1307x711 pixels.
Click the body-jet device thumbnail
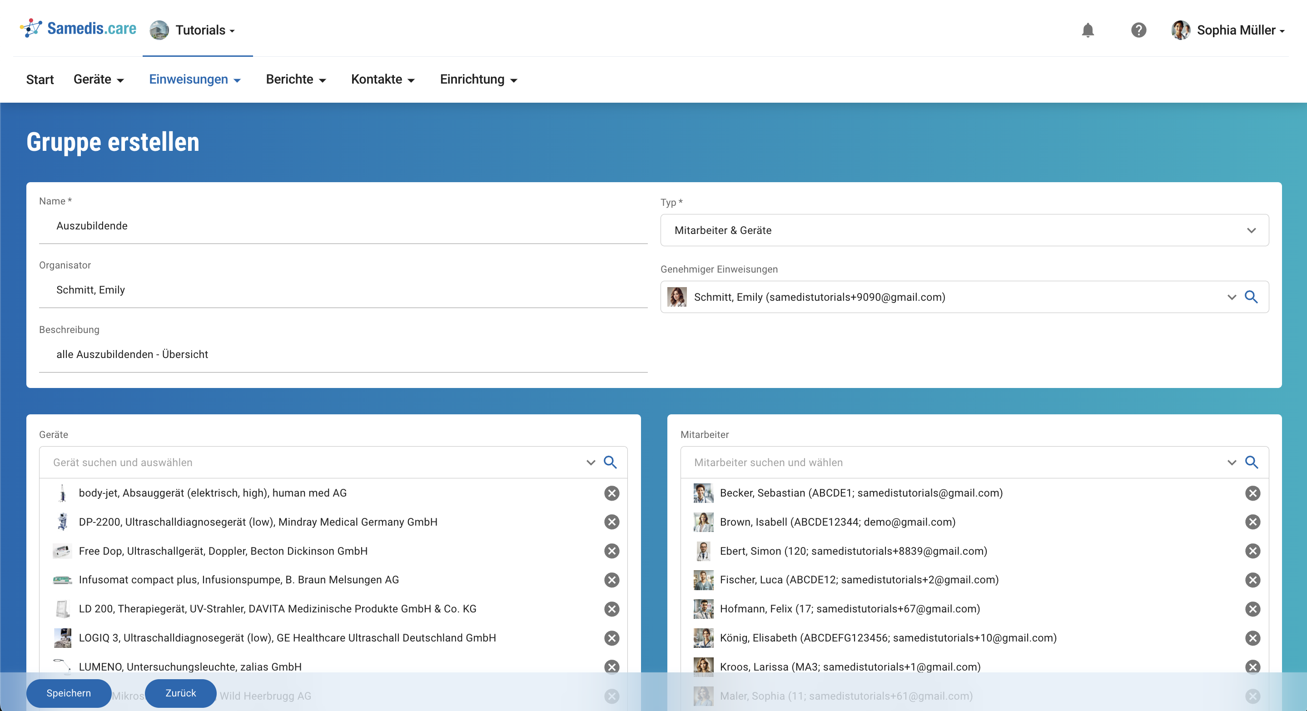click(x=62, y=493)
